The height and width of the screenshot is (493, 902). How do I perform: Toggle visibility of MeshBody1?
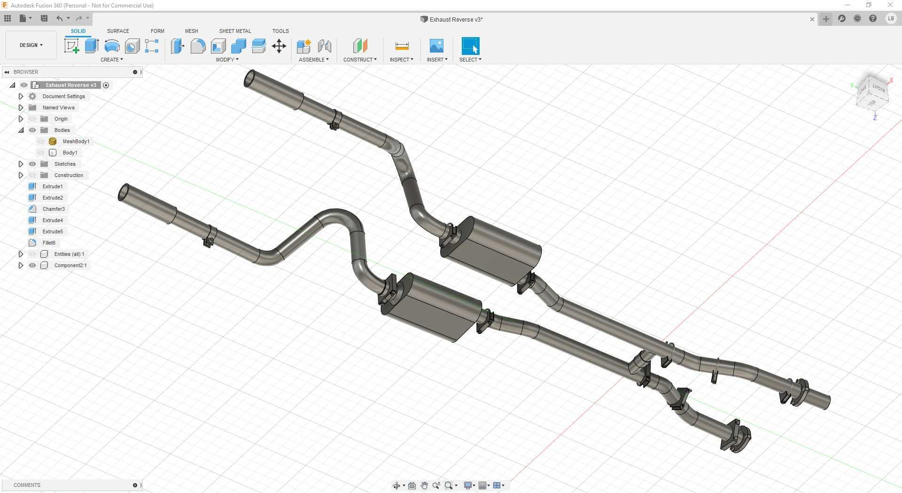pos(41,141)
